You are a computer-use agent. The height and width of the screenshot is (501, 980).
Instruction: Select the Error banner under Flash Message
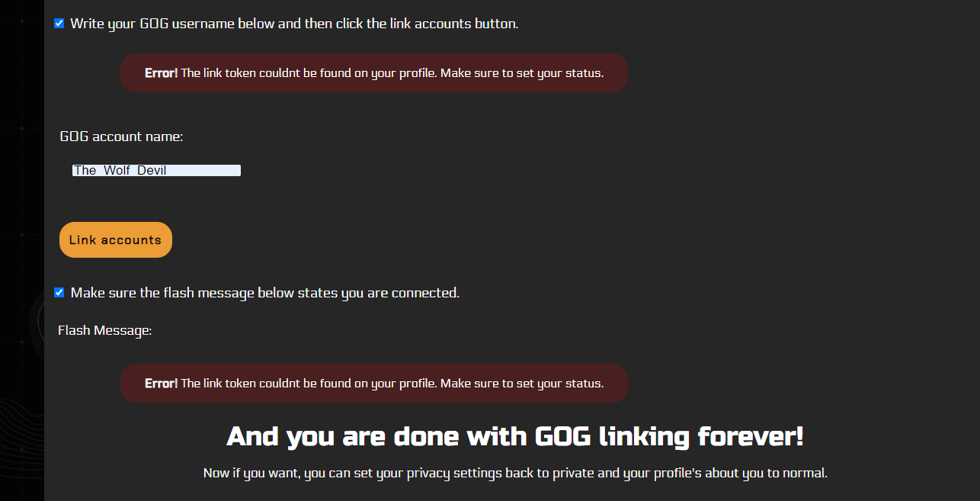point(374,383)
